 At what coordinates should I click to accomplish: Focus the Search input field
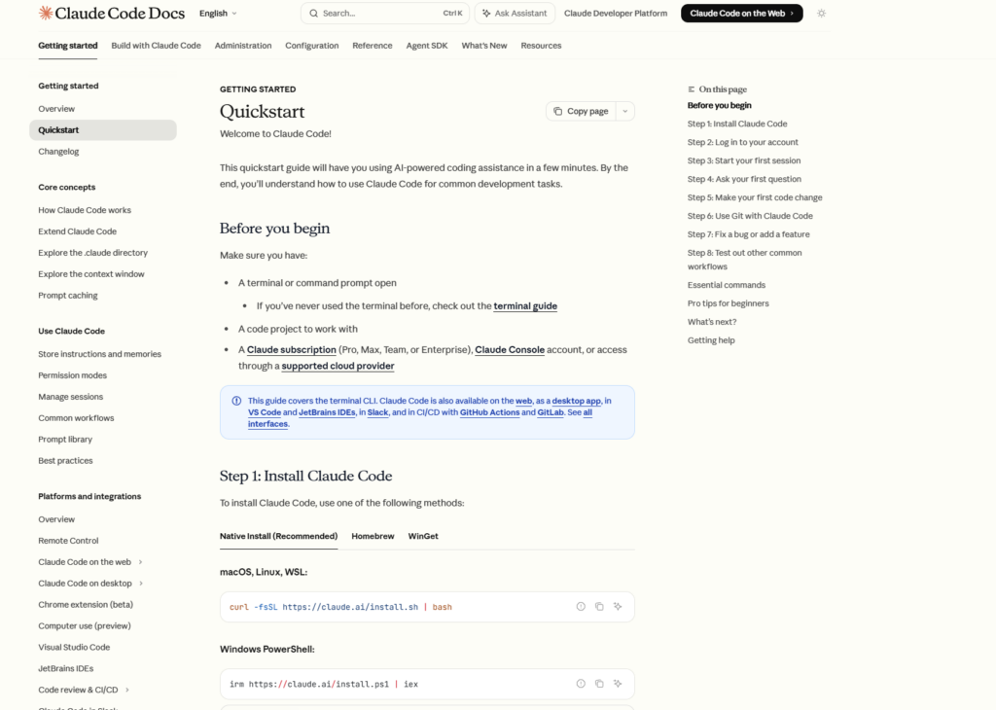(x=385, y=14)
